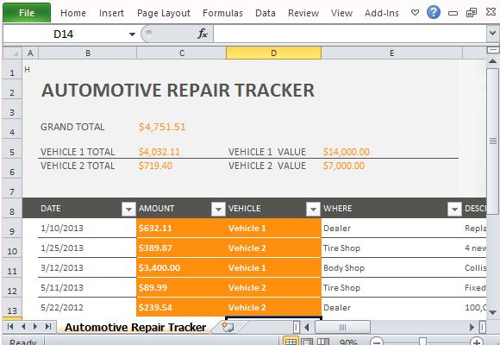Open the Page Layout tab

click(164, 13)
